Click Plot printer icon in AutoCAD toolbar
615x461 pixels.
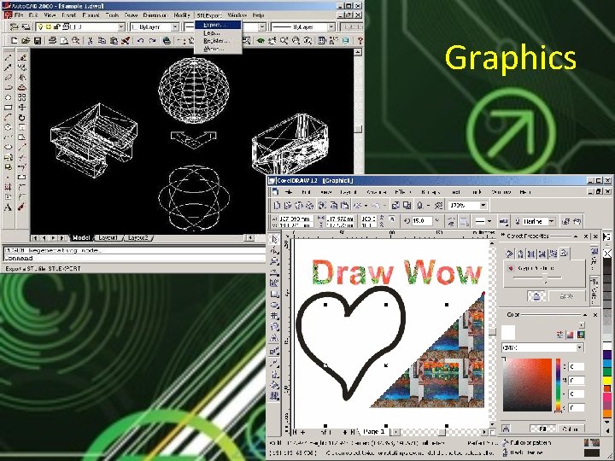53,40
